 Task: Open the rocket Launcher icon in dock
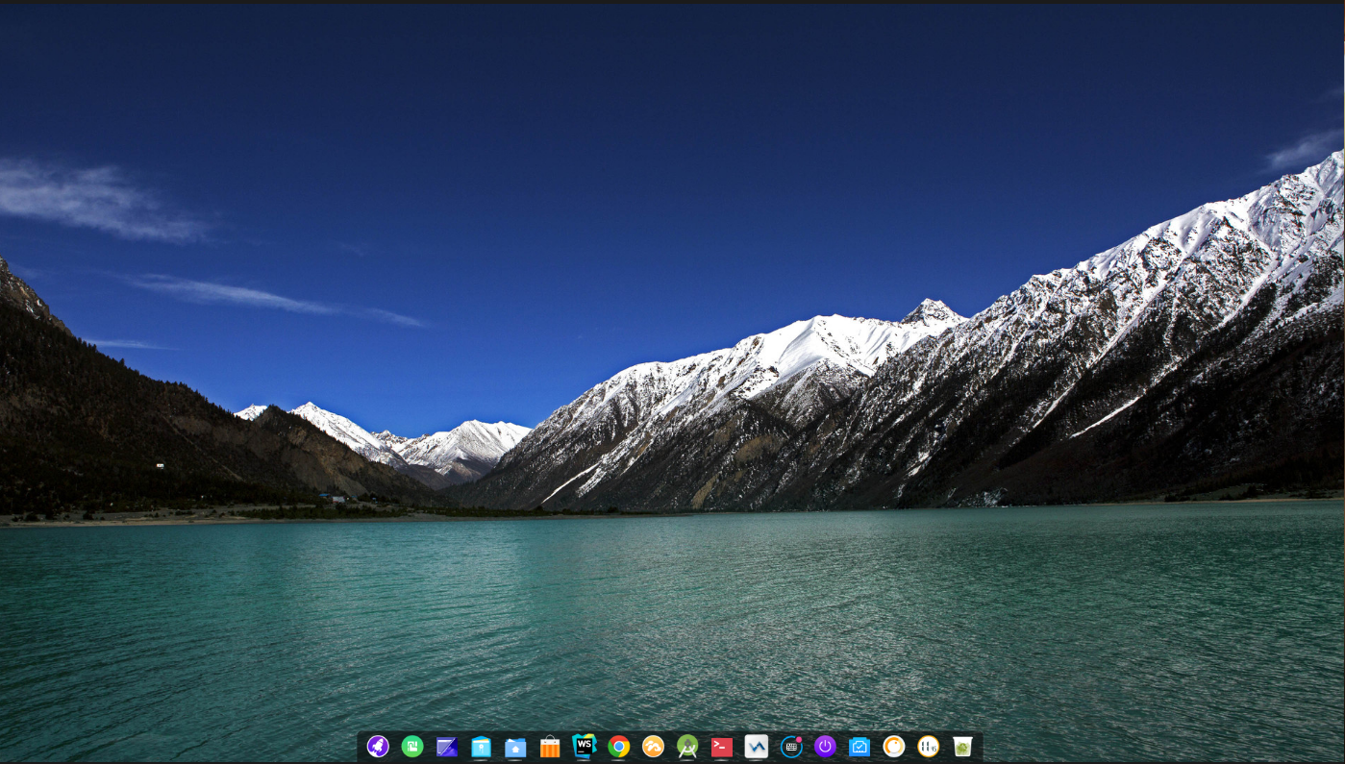(x=378, y=746)
